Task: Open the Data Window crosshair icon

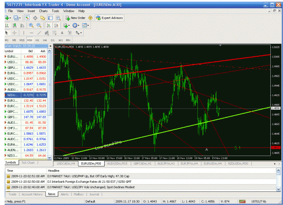Action: [35, 18]
